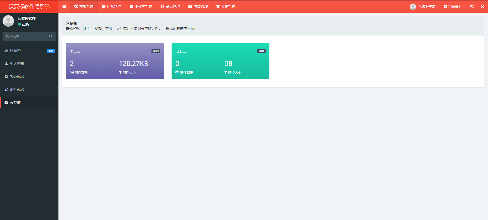This screenshot has height=220, width=488.
Task: Open 附件配置 in the sidebar
Action: click(x=17, y=90)
